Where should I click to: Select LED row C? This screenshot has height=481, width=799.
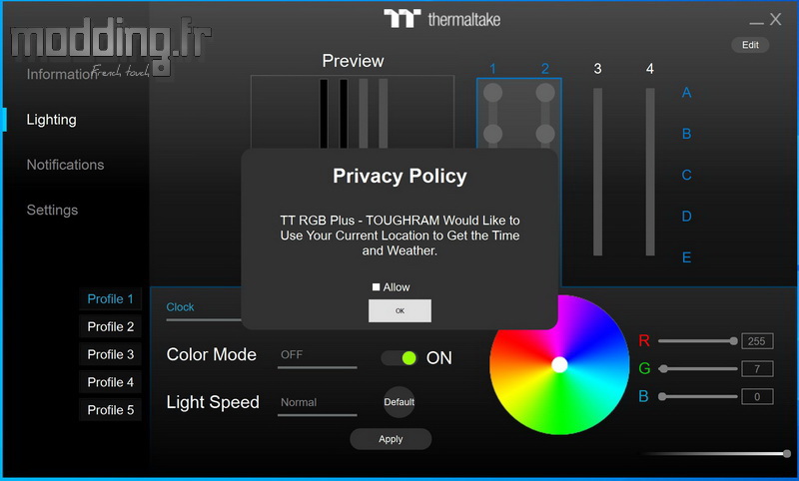(x=686, y=175)
